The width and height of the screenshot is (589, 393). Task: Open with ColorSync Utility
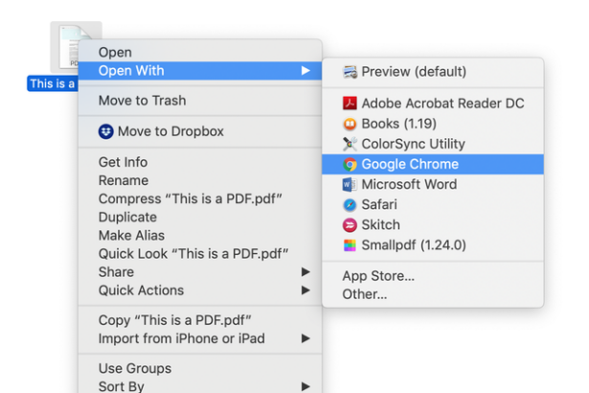[x=433, y=144]
